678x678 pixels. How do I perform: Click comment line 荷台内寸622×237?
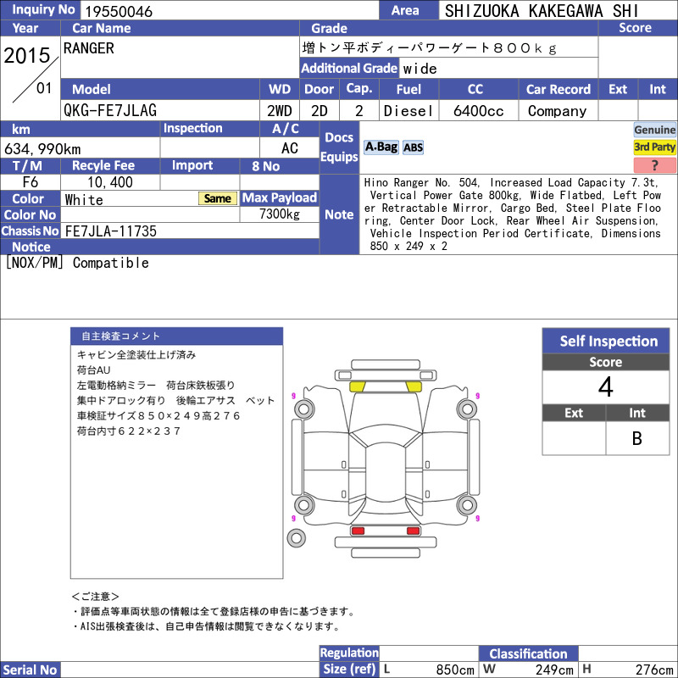[129, 431]
